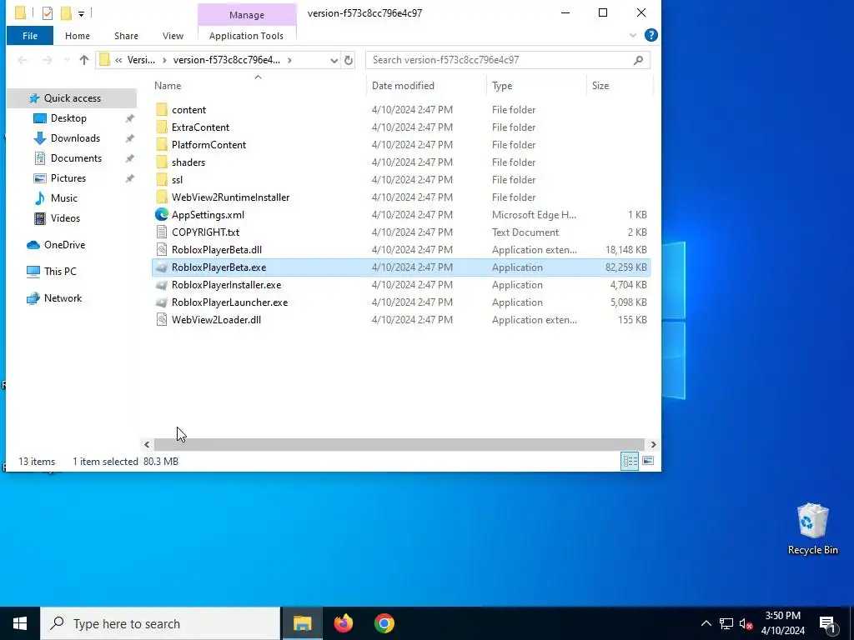Select This PC in navigation pane
854x640 pixels.
[x=60, y=271]
